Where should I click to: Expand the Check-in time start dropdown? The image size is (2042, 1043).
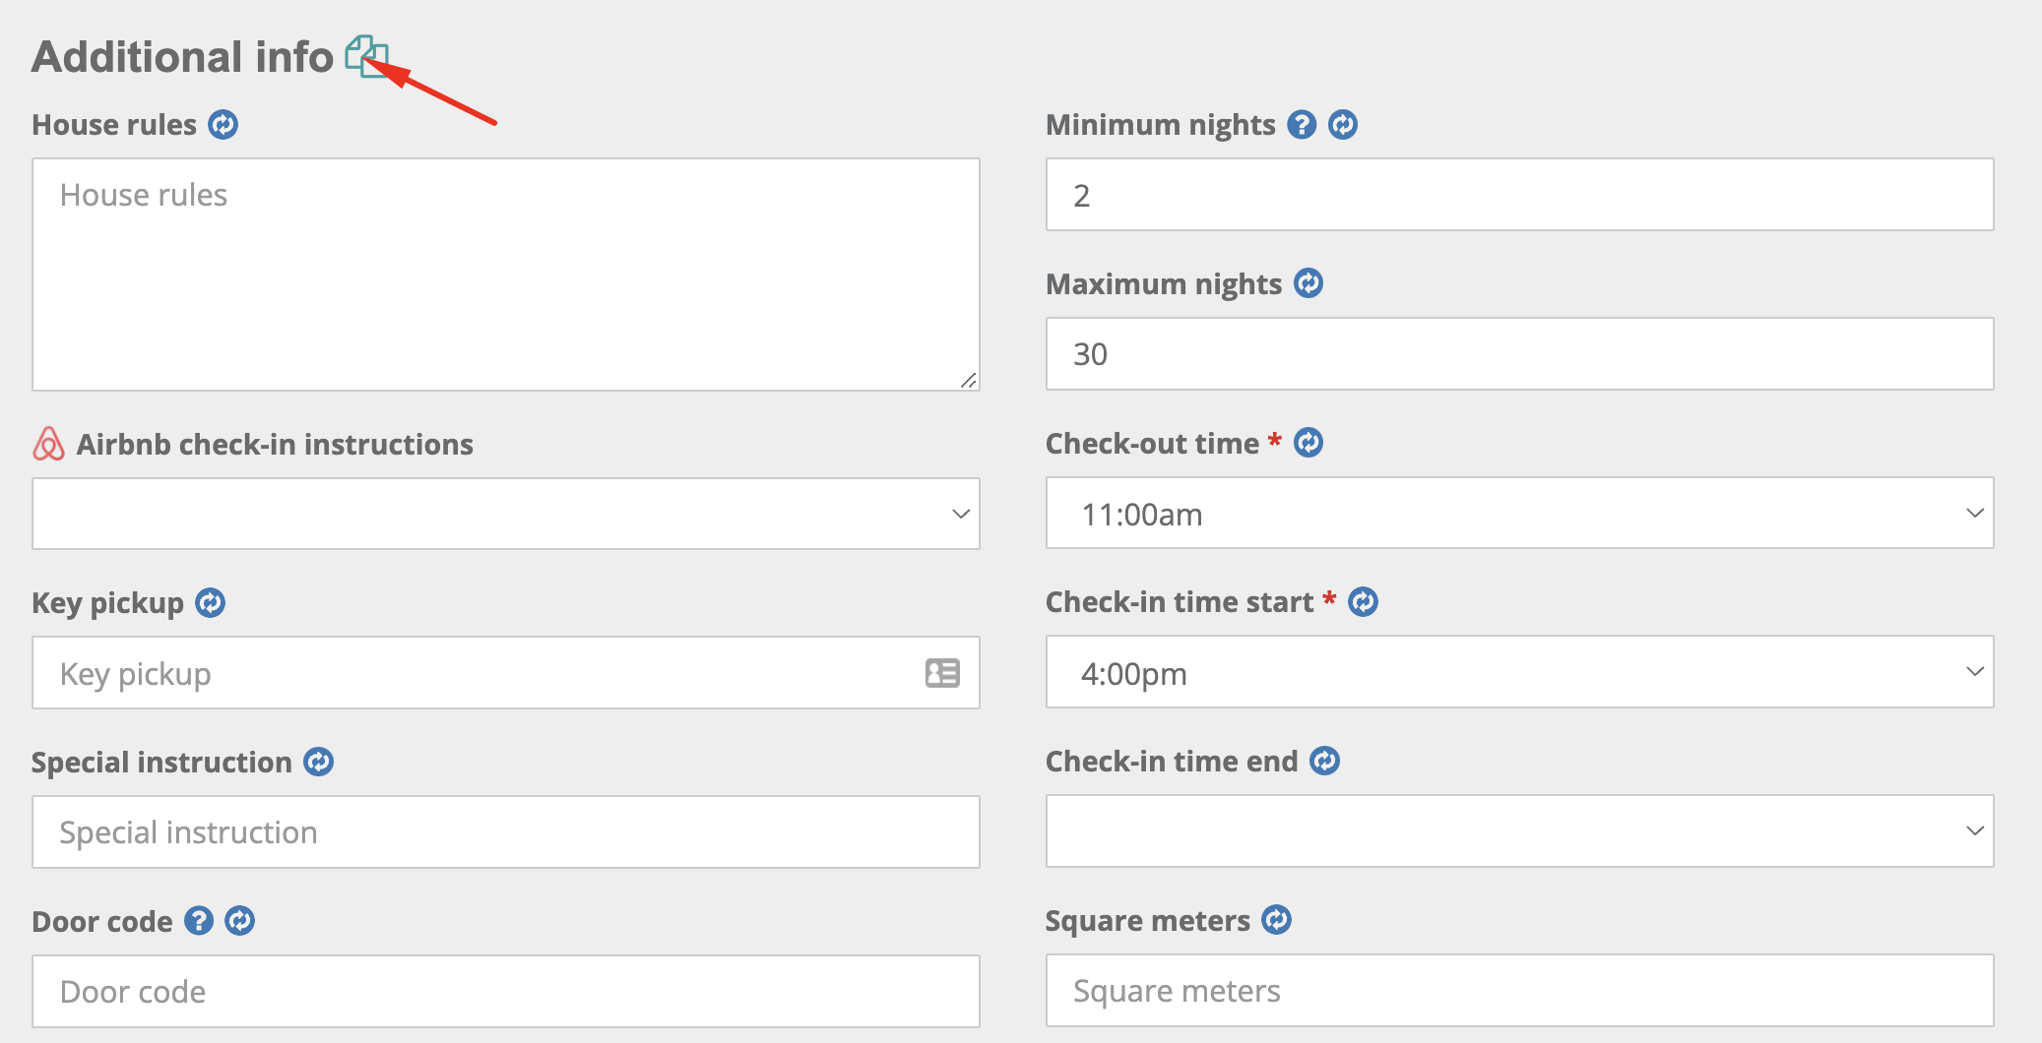1519,672
